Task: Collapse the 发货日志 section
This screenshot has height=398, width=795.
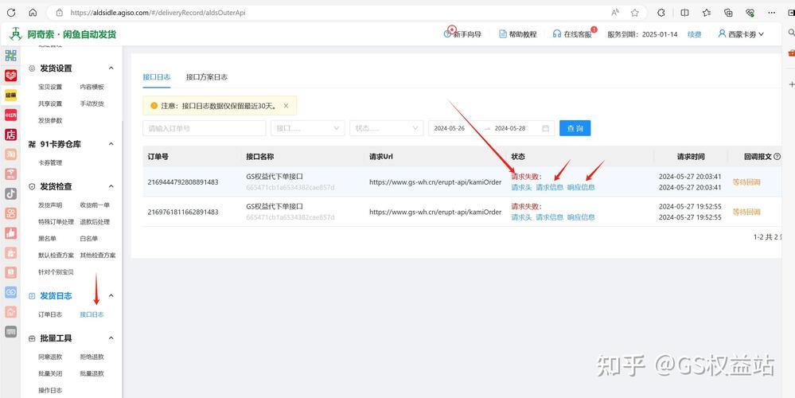Action: tap(111, 295)
